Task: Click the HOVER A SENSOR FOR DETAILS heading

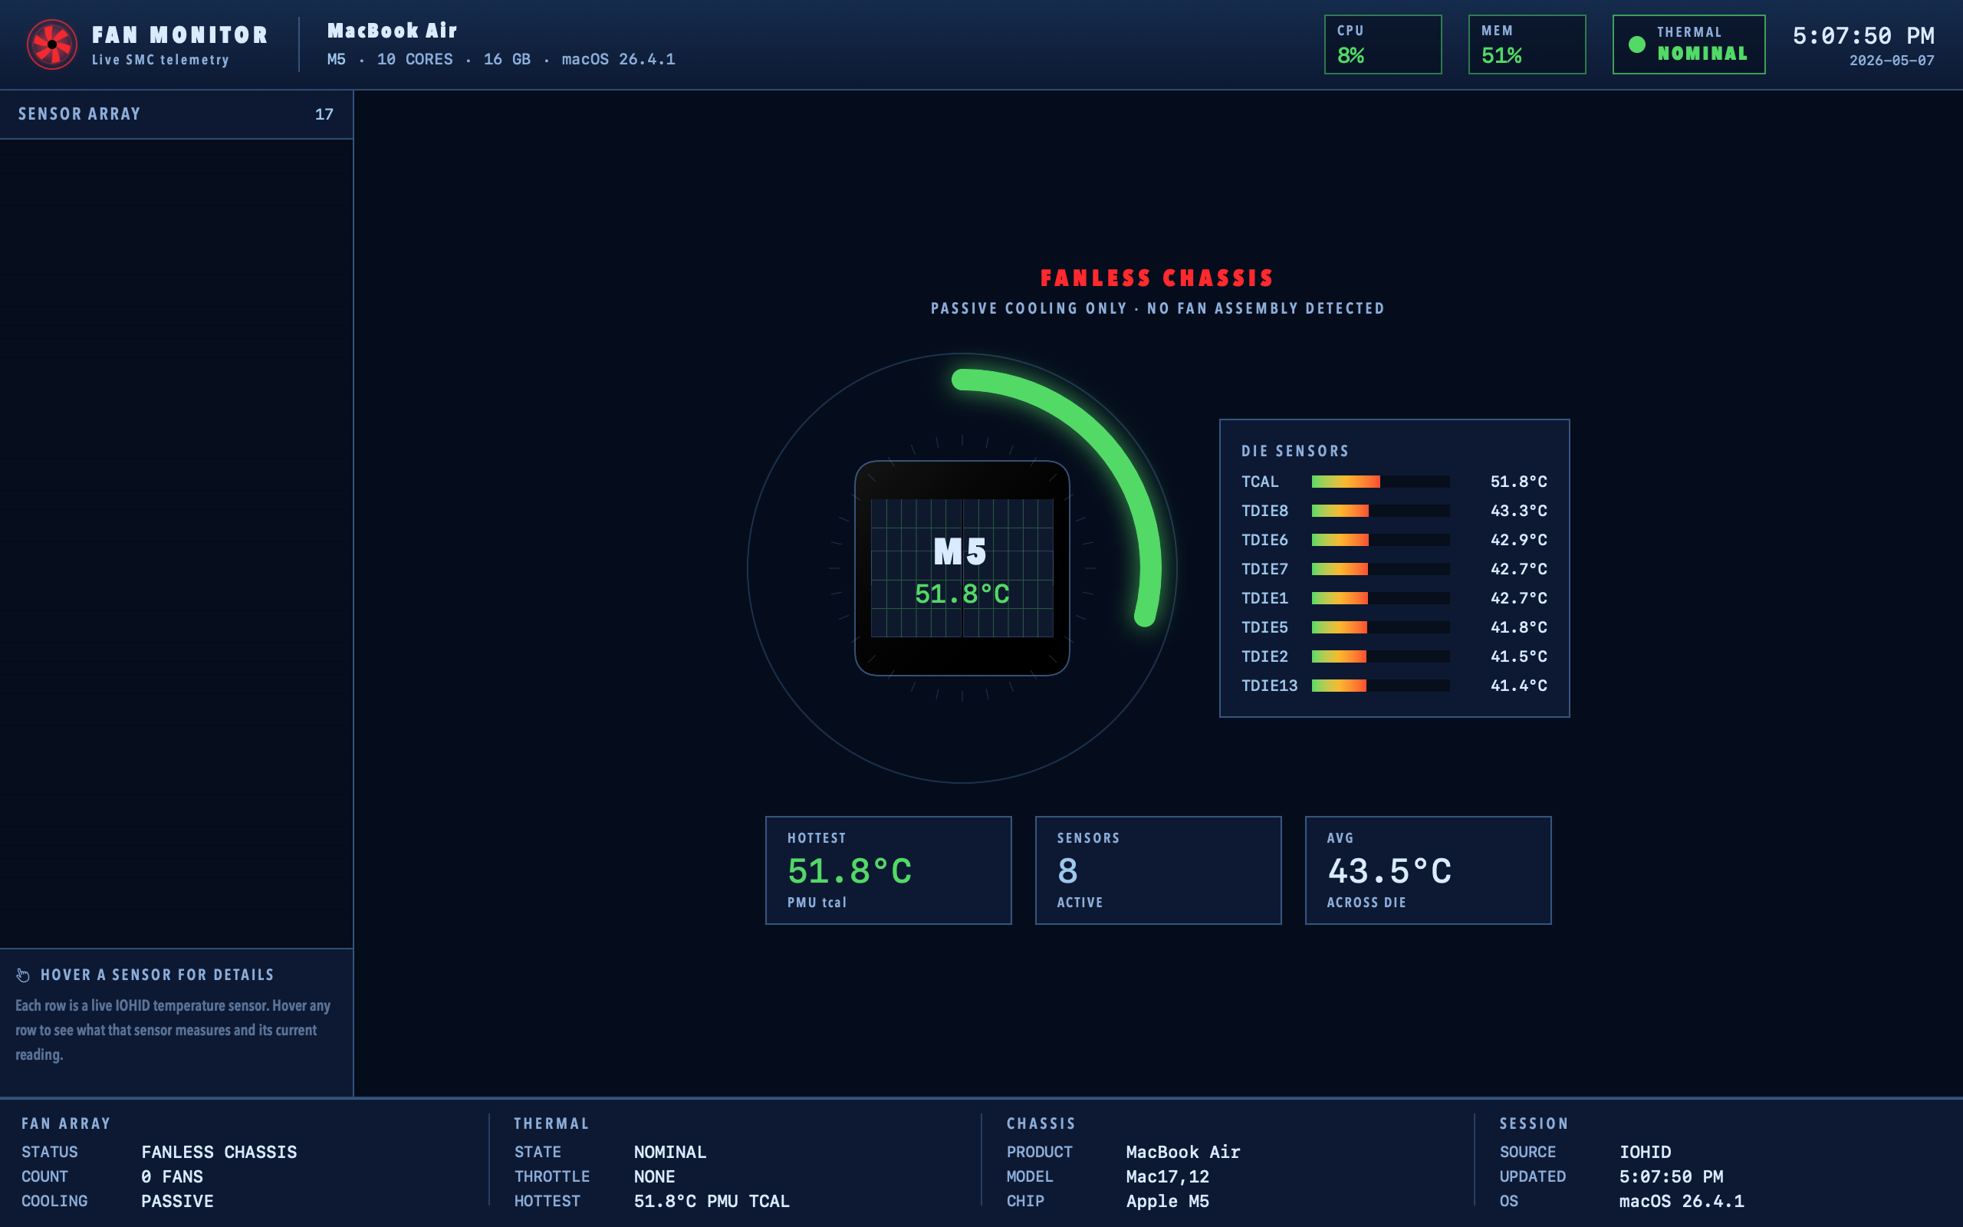Action: click(157, 975)
